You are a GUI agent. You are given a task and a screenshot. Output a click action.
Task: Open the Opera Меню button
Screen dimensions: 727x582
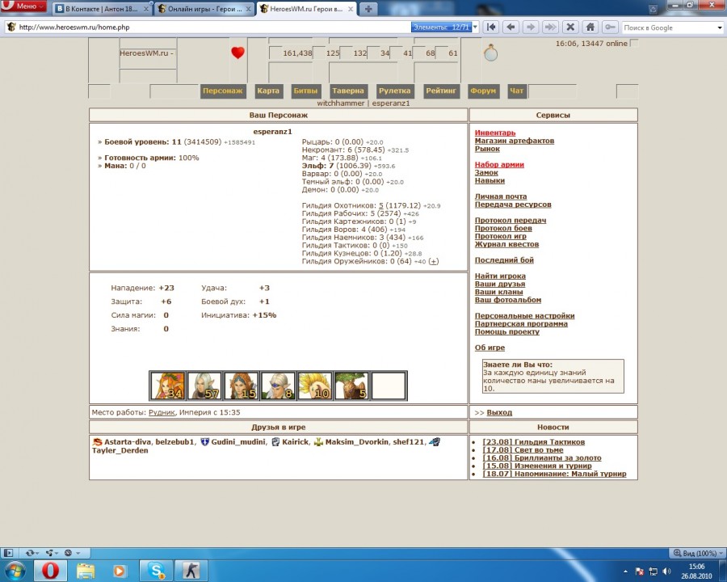pyautogui.click(x=23, y=6)
